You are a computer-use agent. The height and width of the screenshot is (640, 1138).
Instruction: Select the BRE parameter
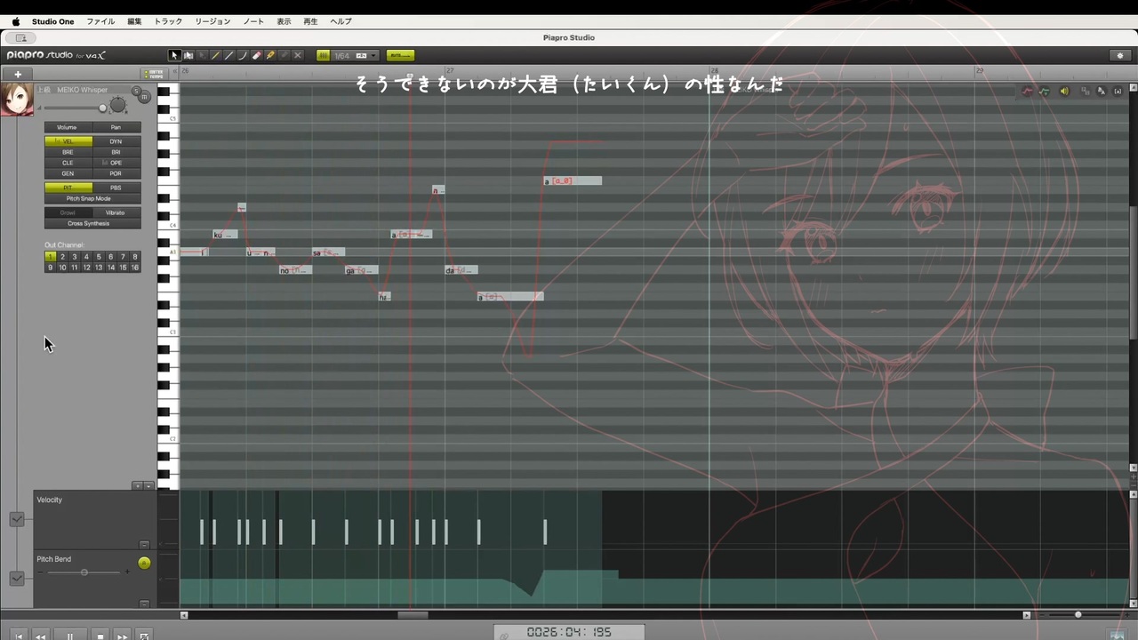coord(68,152)
